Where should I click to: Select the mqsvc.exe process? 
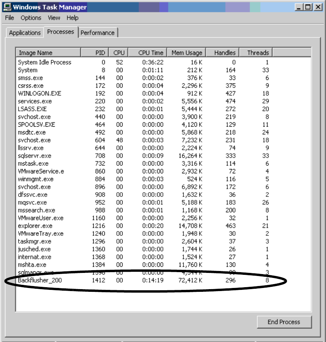[144, 202]
